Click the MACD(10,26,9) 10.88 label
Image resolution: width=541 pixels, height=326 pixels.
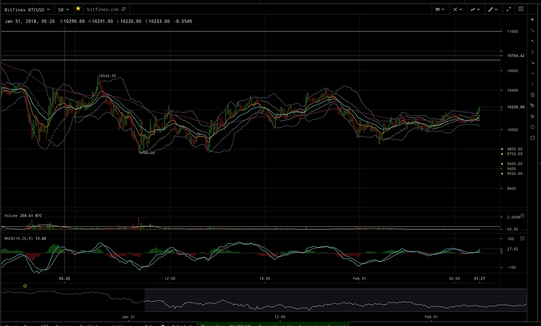point(25,239)
